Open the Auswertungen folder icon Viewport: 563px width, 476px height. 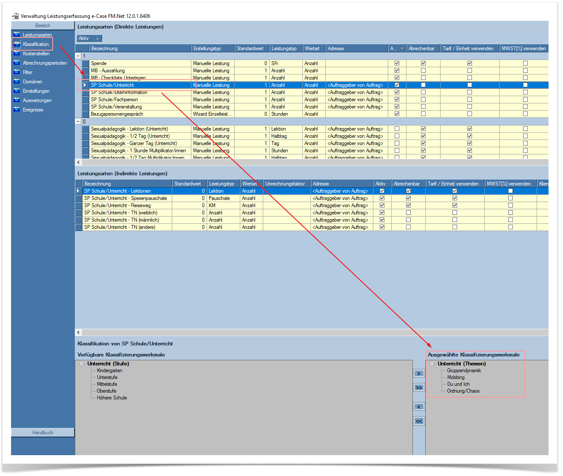click(x=17, y=100)
